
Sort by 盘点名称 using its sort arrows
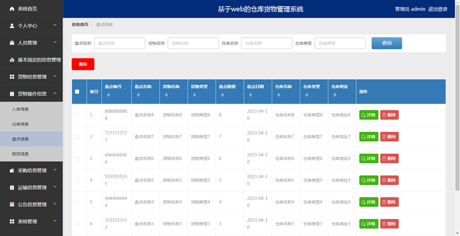click(138, 95)
